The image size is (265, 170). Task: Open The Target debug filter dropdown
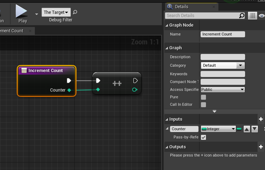point(56,12)
